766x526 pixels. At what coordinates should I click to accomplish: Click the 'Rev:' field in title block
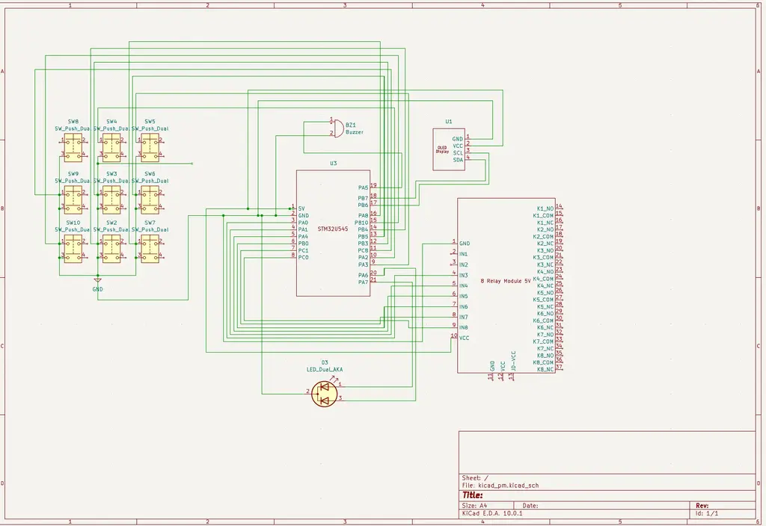click(x=702, y=506)
